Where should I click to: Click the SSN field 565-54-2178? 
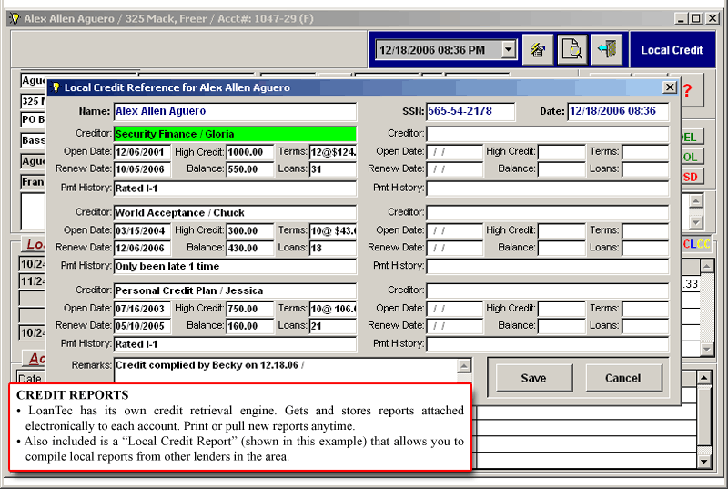[x=470, y=111]
